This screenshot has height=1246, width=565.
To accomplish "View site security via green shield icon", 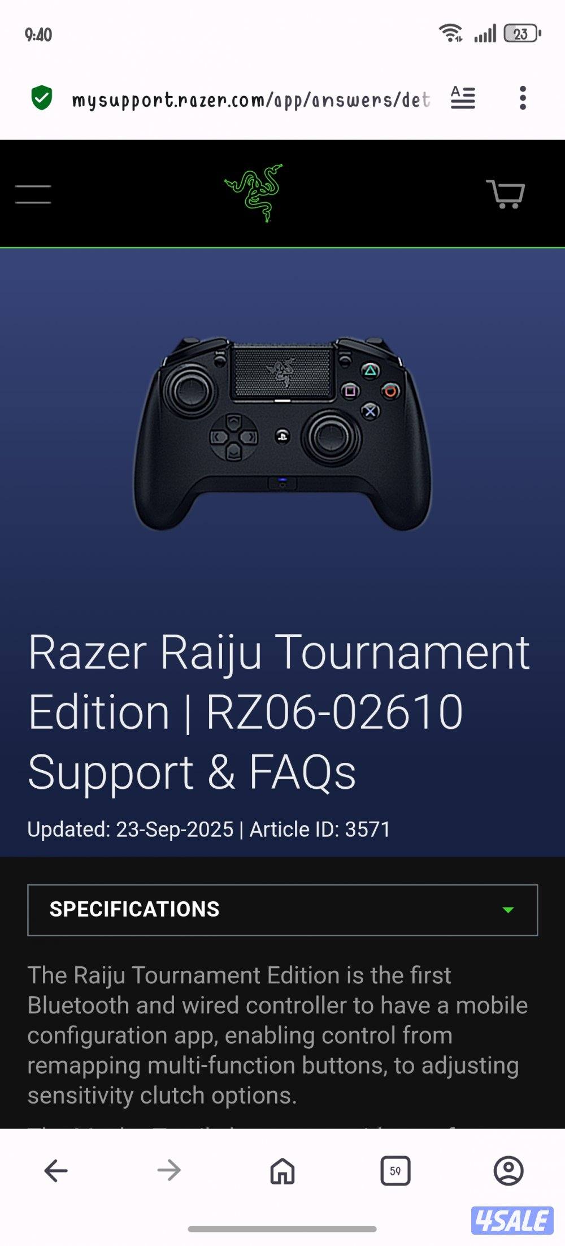I will [x=42, y=98].
